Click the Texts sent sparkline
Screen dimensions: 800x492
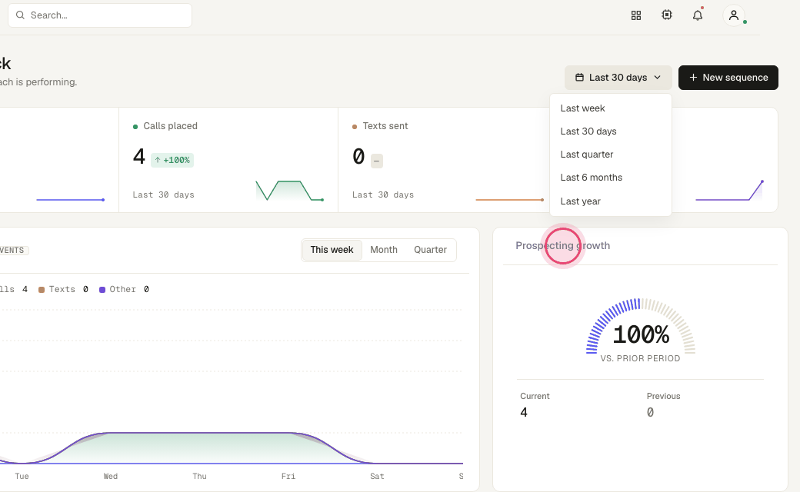510,199
